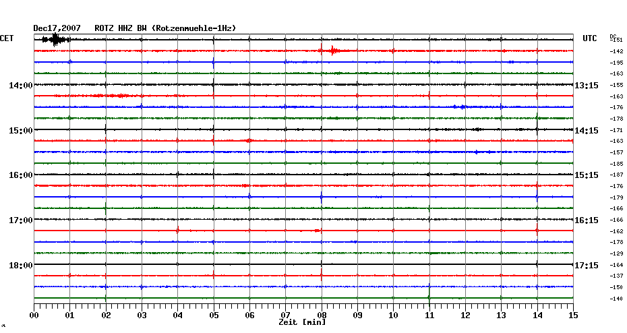Screen dimensions: 627x333
Task: Select the 18:00 CET time label
Action: (21, 266)
